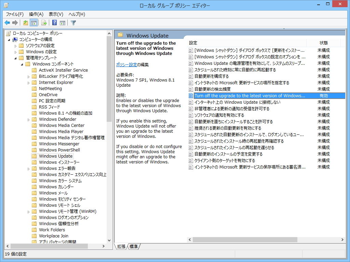This screenshot has width=350, height=262.
Task: Open the 操作(A) menu
Action: click(36, 14)
